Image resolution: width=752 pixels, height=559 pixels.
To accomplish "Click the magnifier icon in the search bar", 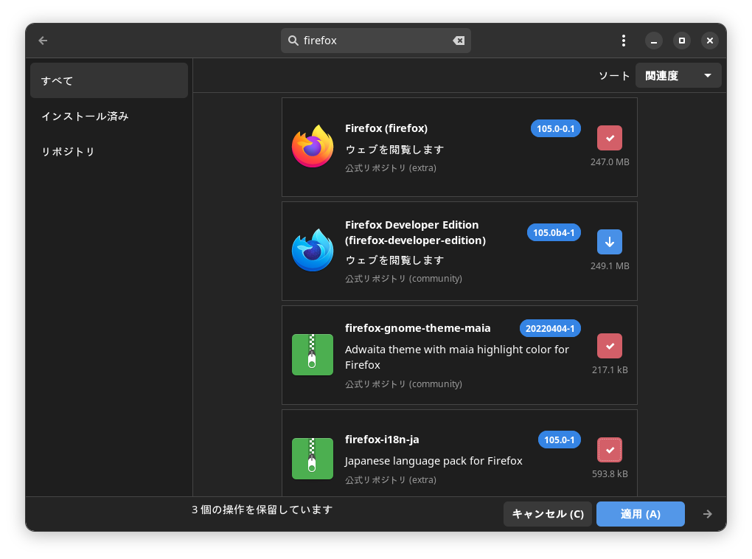I will point(293,41).
